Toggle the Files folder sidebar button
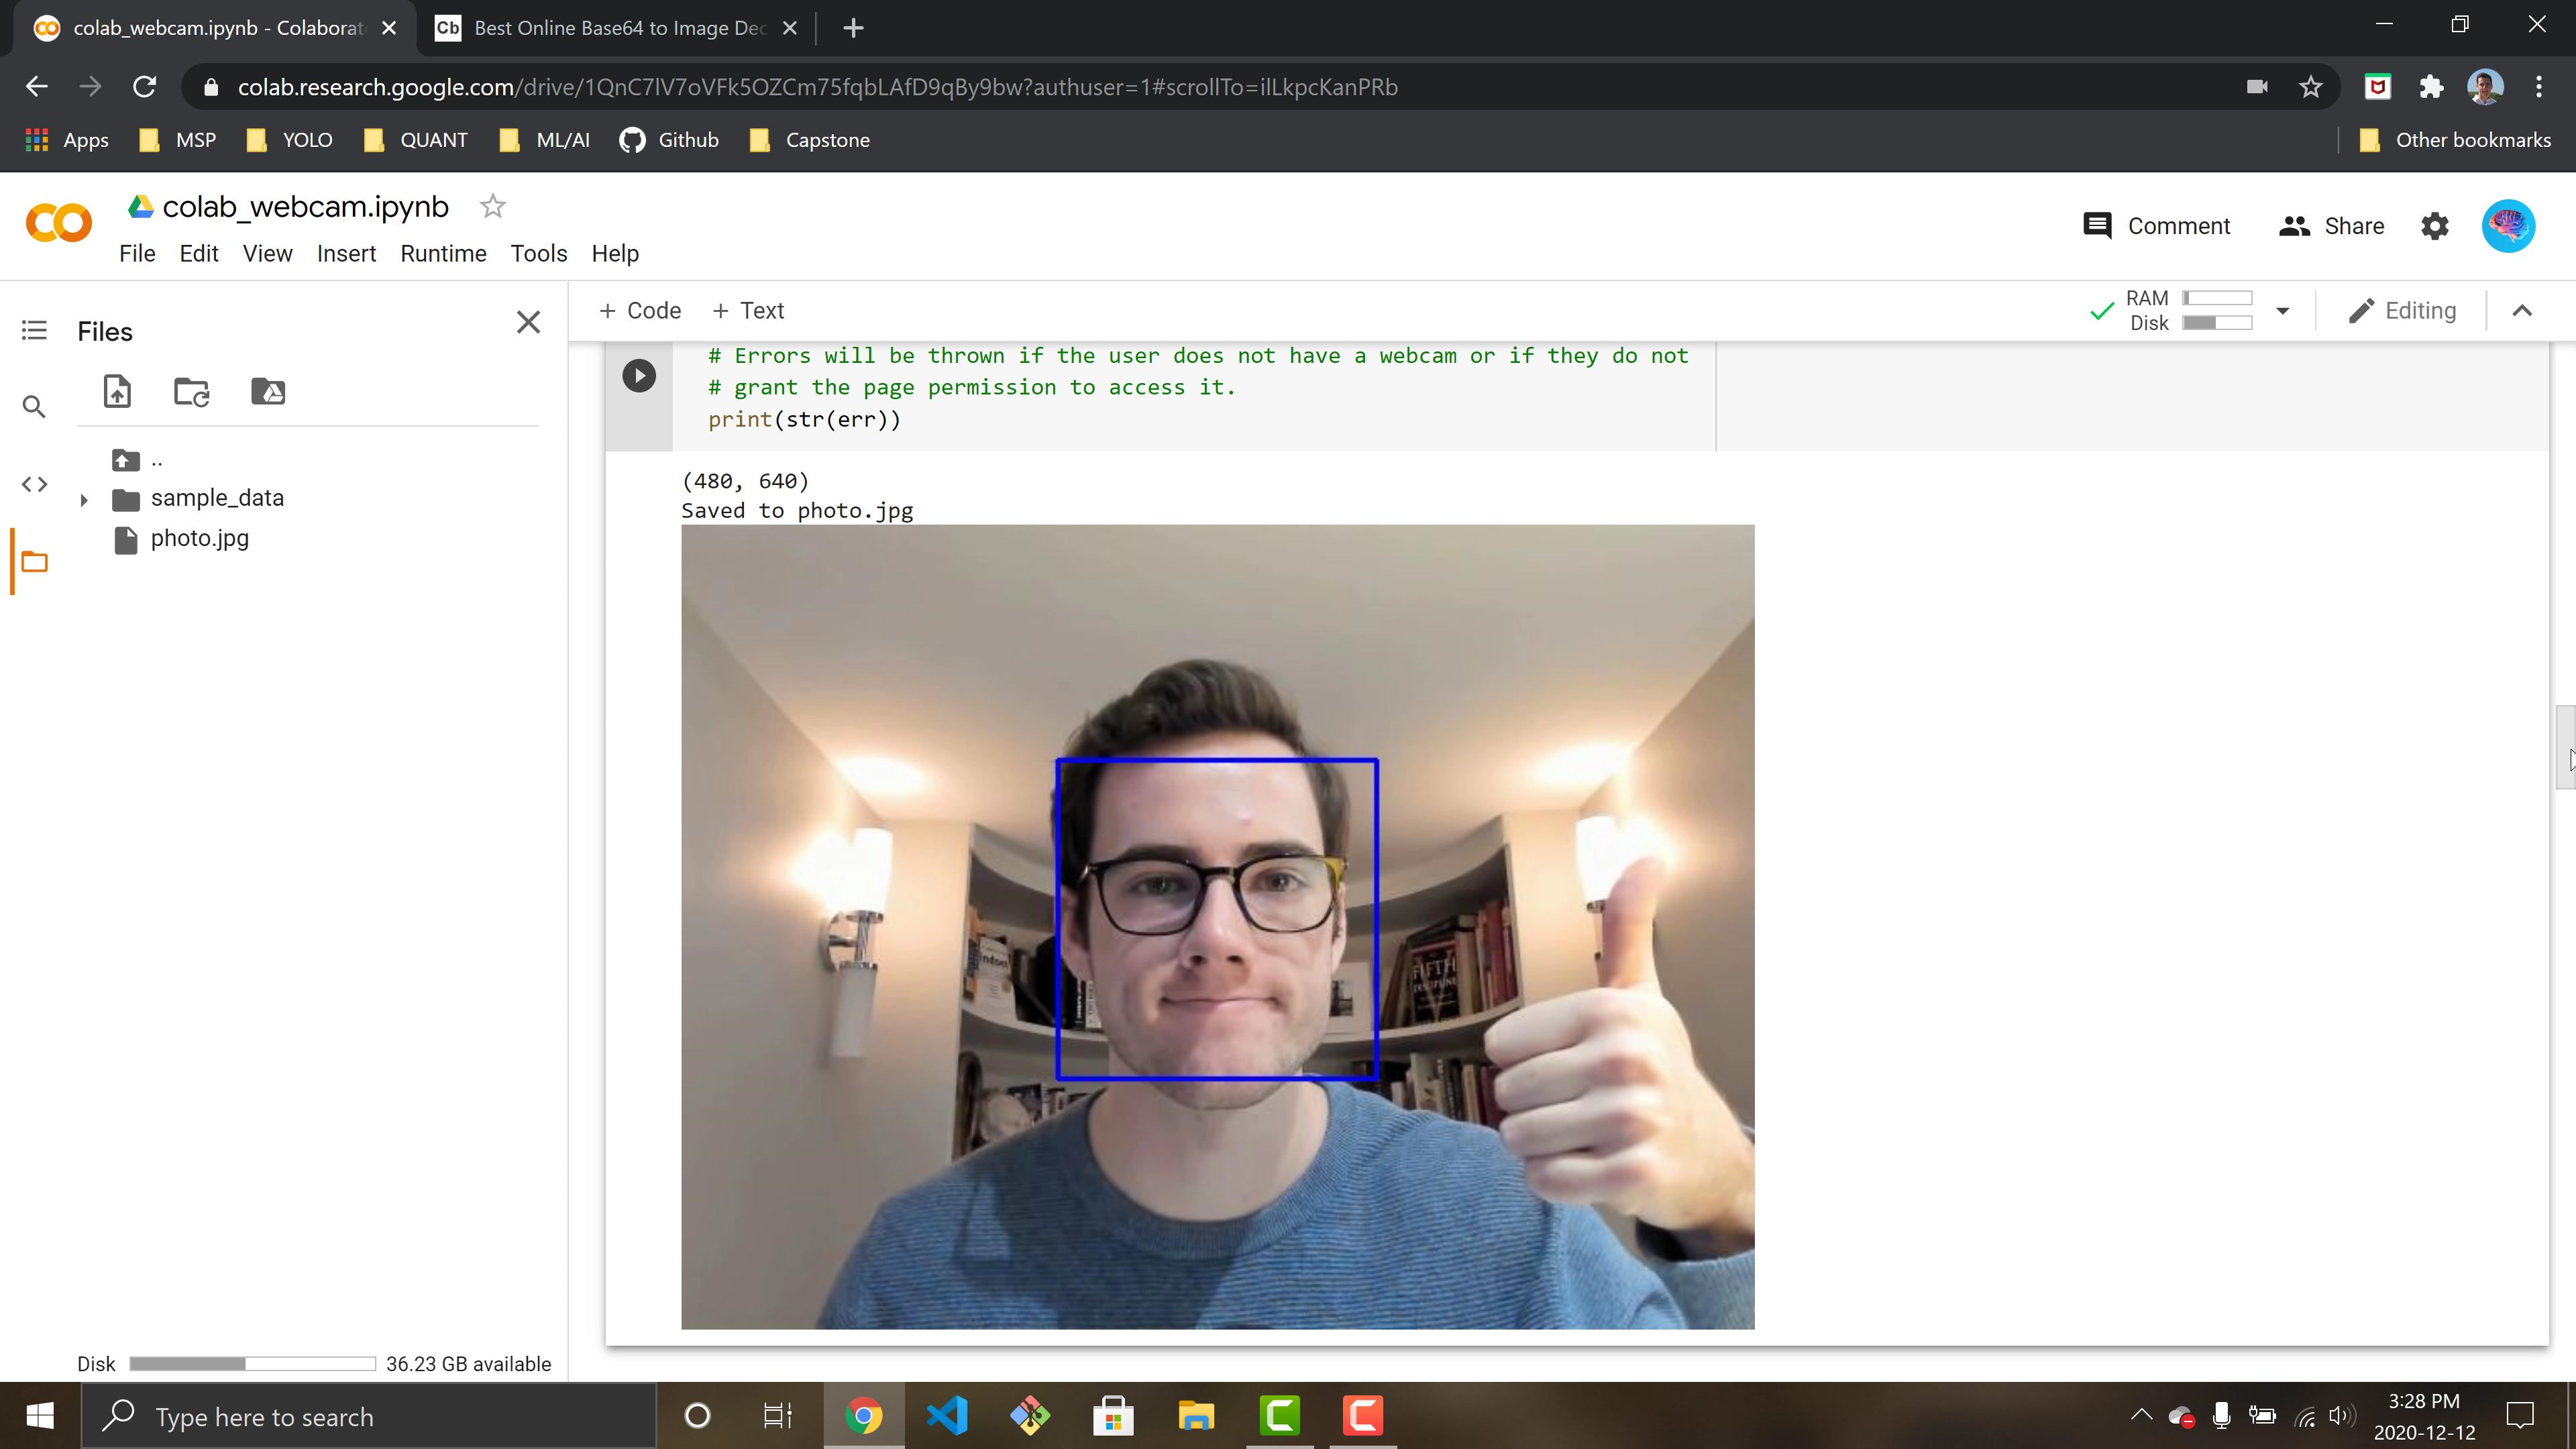Image resolution: width=2576 pixels, height=1449 pixels. tap(34, 562)
